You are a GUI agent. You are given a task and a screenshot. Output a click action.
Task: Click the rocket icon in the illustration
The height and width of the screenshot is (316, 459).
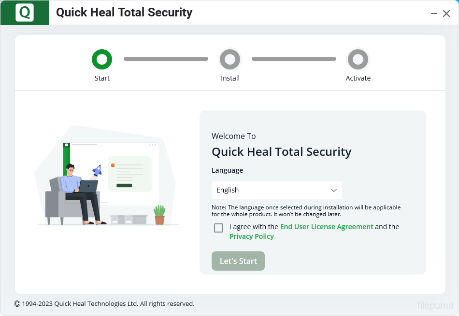pos(97,170)
